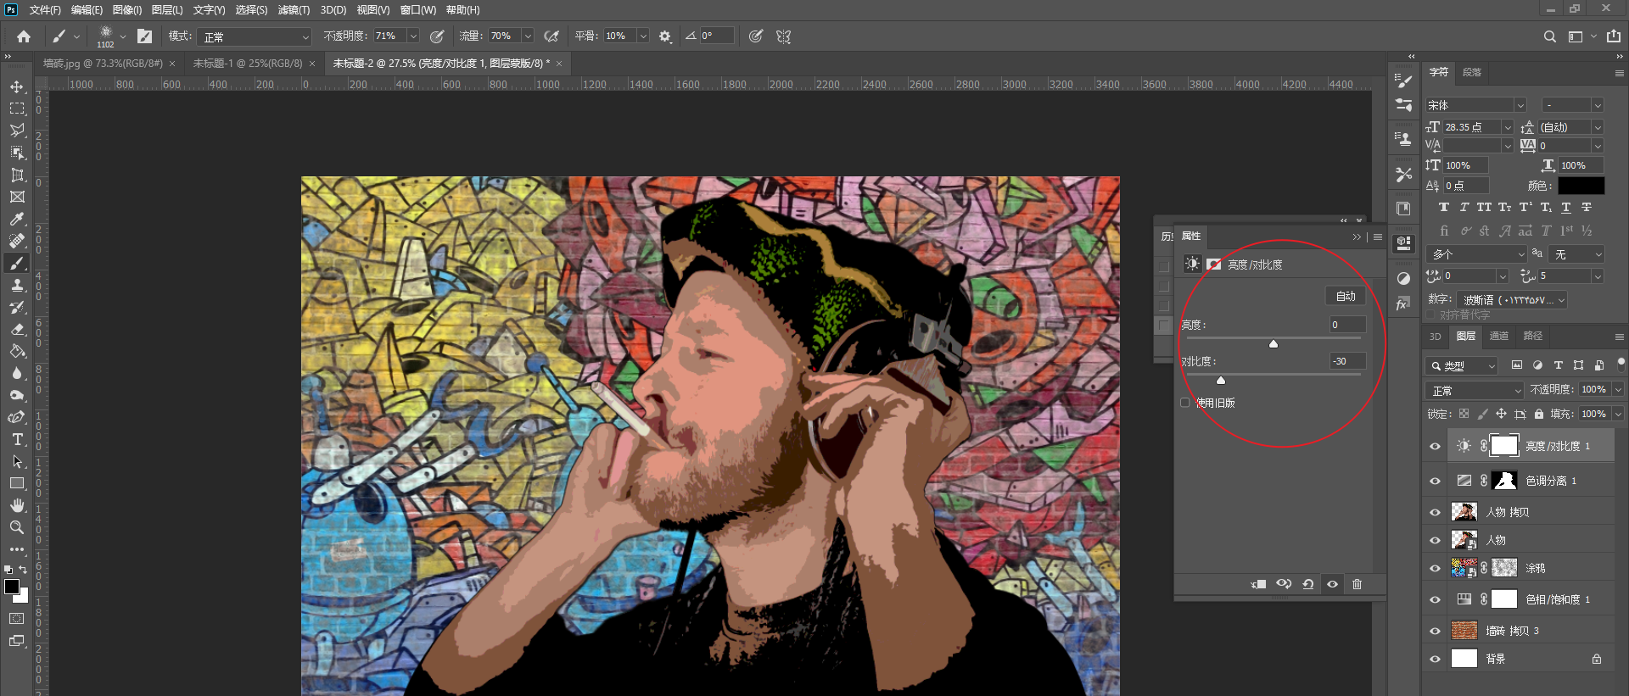Hide the 亮度/对比度 1 layer

point(1436,446)
